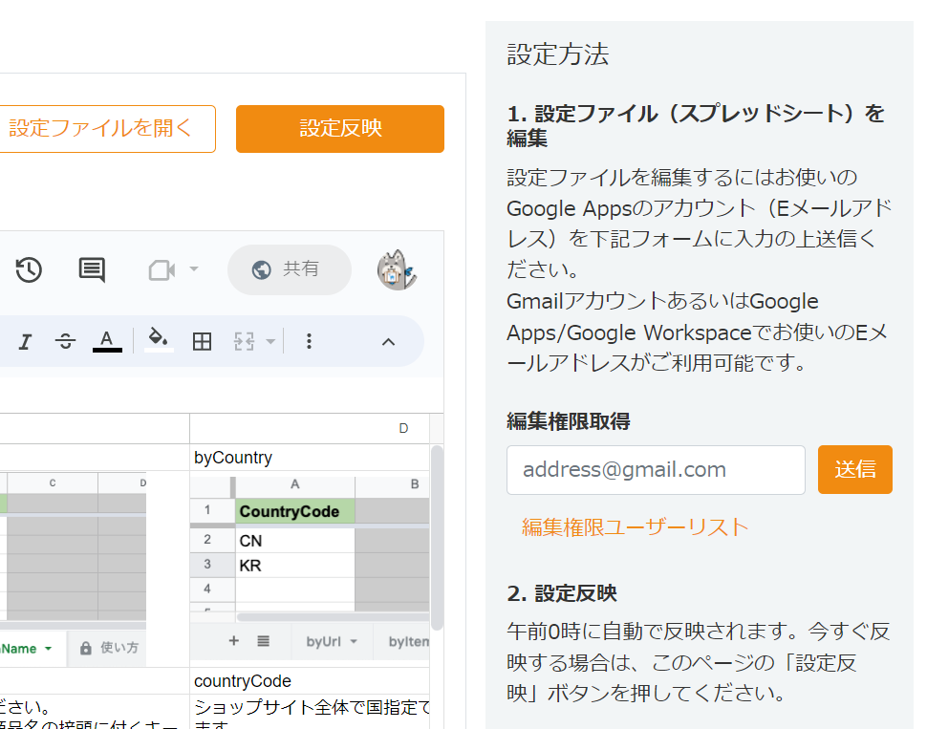This screenshot has height=729, width=927.
Task: Open the comments speech bubble icon
Action: point(92,270)
